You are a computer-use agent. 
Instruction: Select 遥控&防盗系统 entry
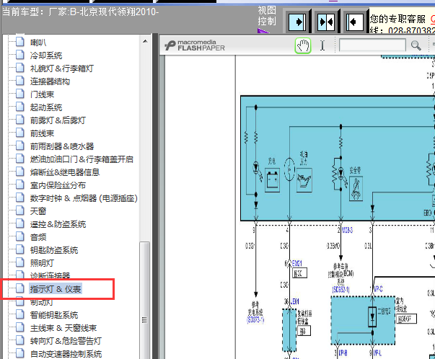click(58, 224)
